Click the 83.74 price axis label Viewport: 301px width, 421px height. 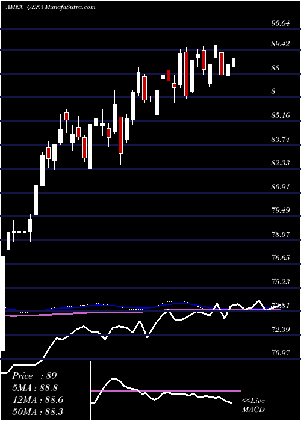click(281, 140)
